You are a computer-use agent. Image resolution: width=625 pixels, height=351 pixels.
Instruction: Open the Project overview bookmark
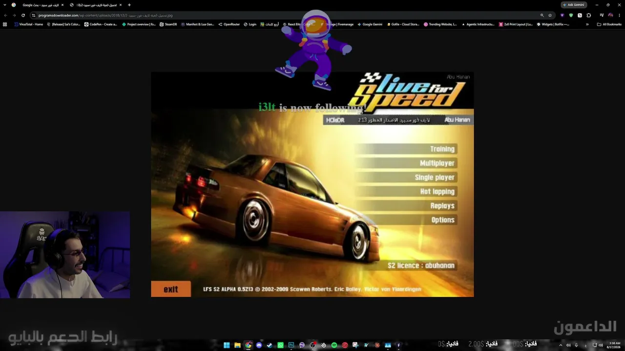139,24
